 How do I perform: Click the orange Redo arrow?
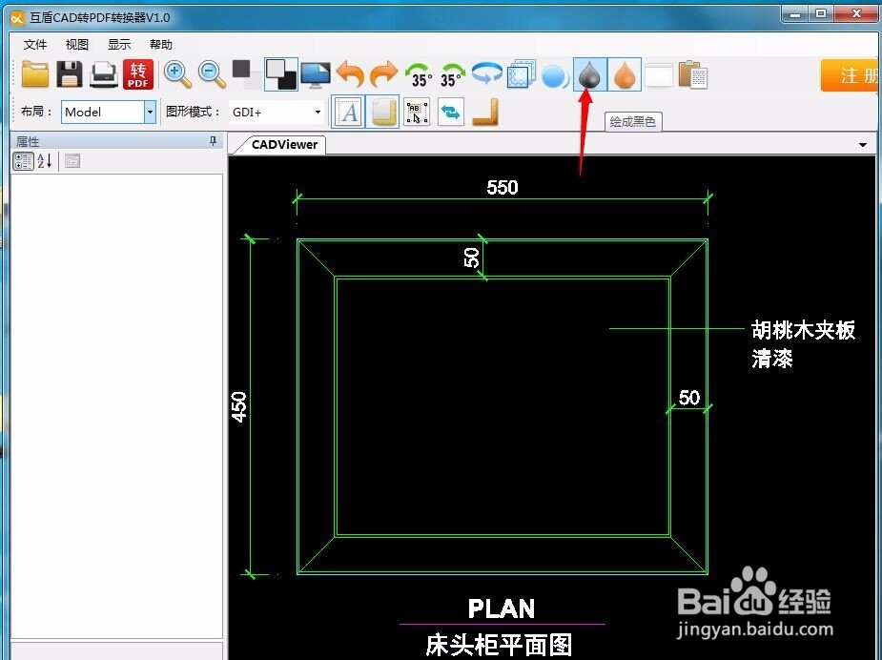click(384, 74)
